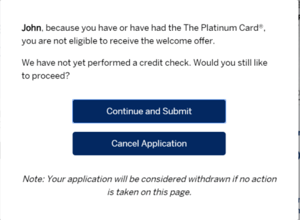The image size is (300, 220).
Task: Click the Continue and Submit button
Action: point(149,111)
